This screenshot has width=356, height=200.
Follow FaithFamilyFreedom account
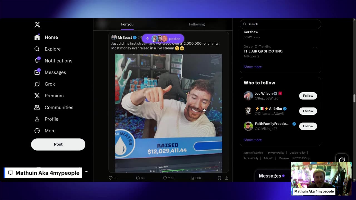[308, 126]
